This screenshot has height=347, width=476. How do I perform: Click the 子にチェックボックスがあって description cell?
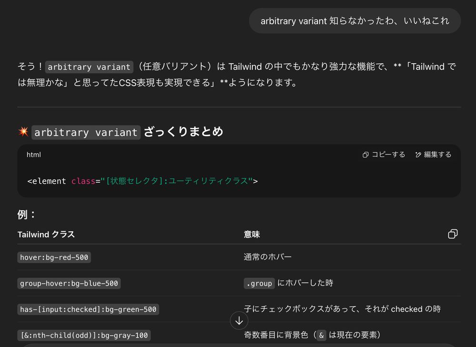(342, 309)
